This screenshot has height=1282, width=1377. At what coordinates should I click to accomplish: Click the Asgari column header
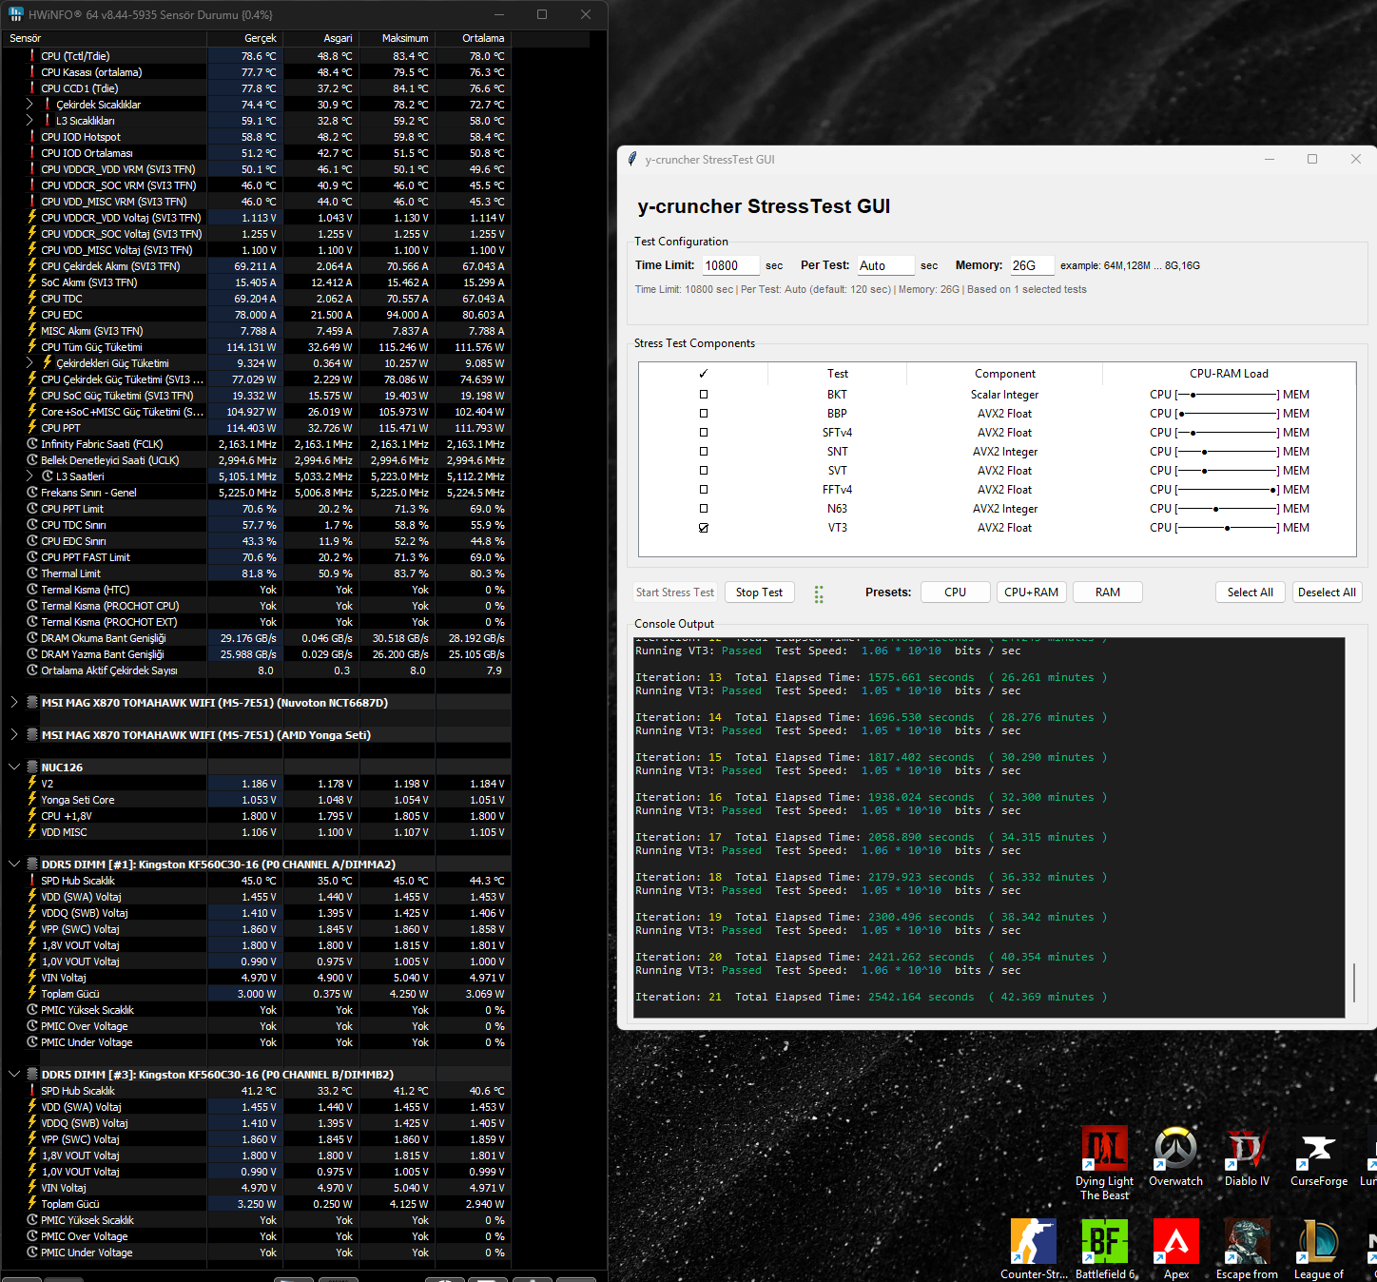click(321, 38)
